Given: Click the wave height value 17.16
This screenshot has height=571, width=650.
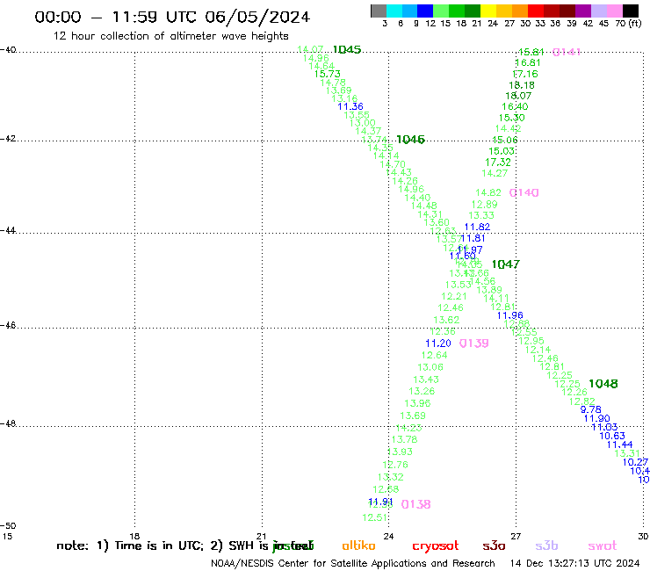Looking at the screenshot, I should pyautogui.click(x=525, y=74).
